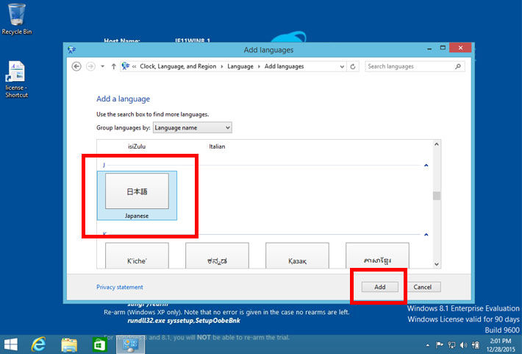Click the Add button
This screenshot has width=522, height=354.
(x=379, y=287)
